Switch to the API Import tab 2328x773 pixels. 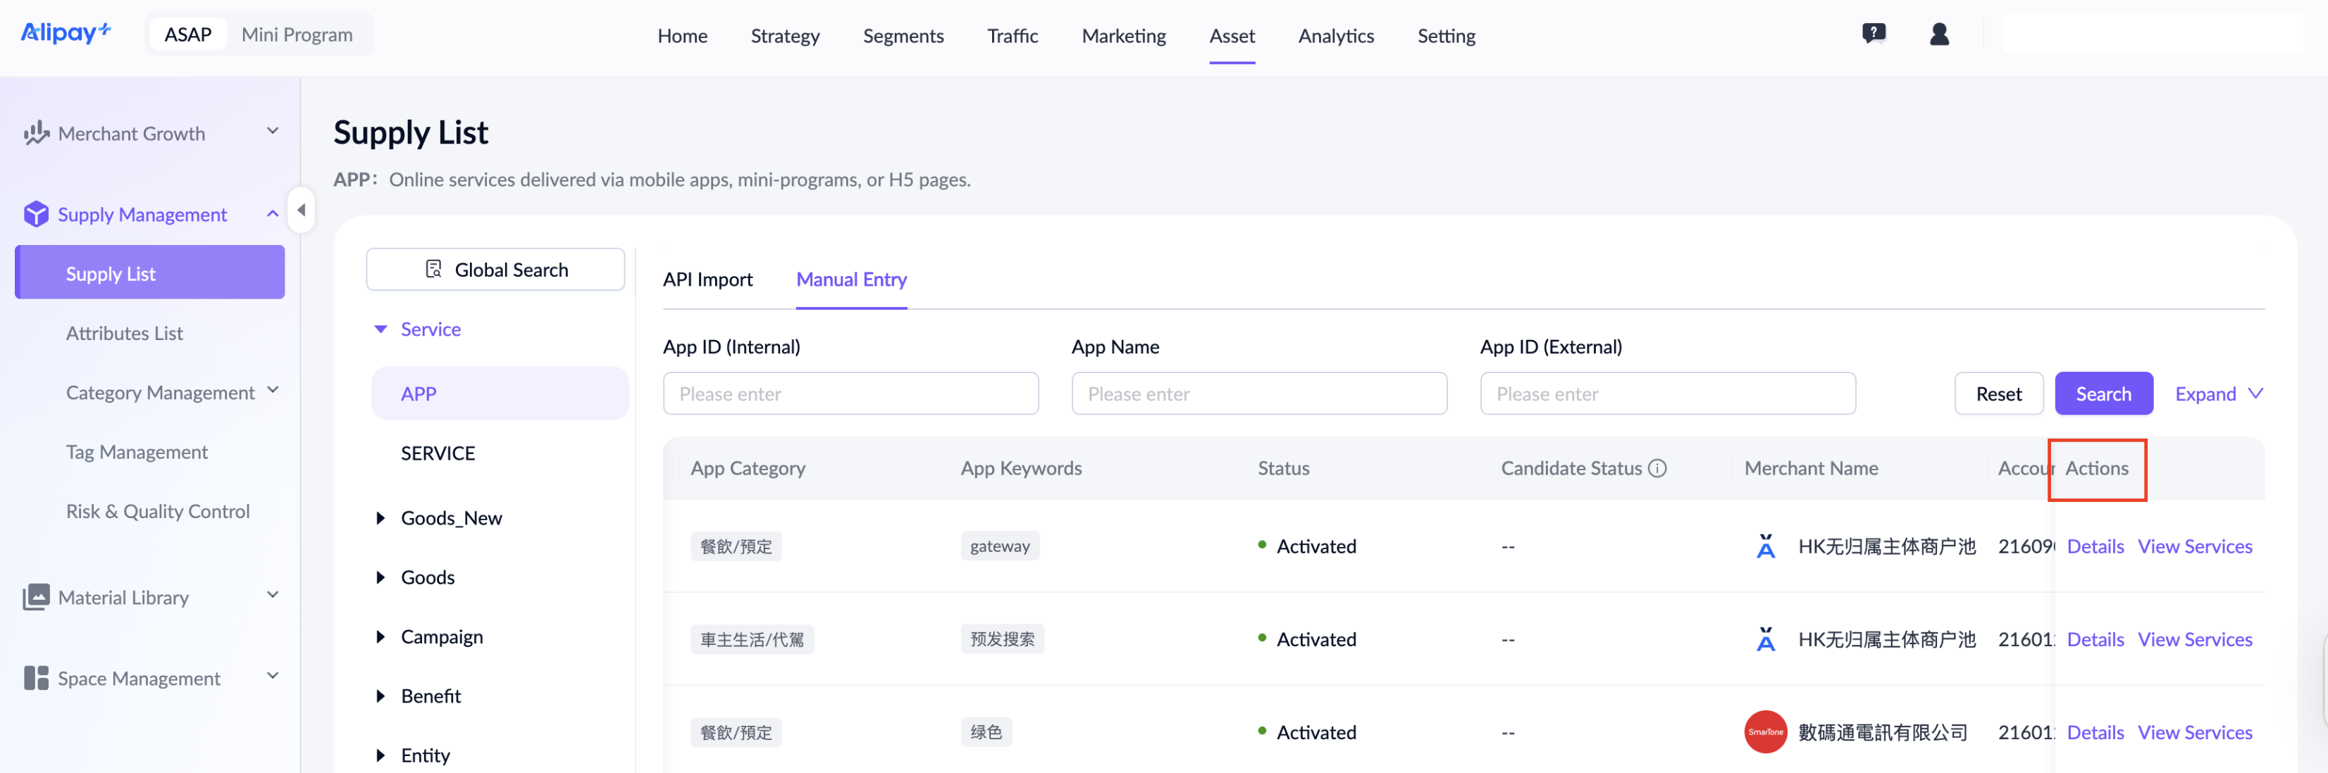click(707, 279)
